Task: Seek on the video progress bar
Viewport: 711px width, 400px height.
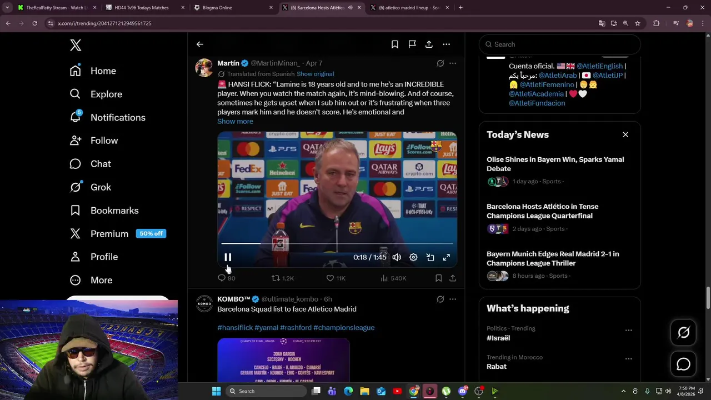Action: coord(337,243)
